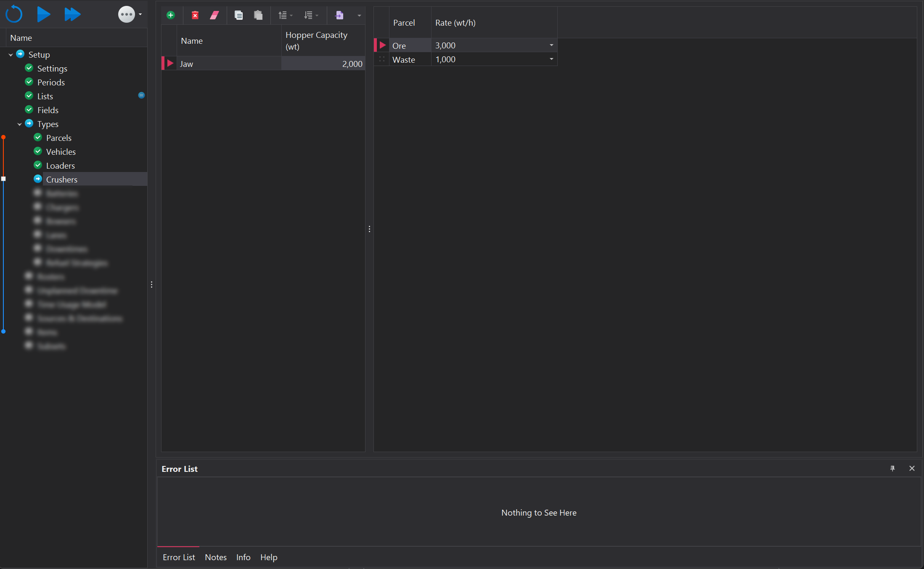Click the copy rows icon

(x=238, y=16)
